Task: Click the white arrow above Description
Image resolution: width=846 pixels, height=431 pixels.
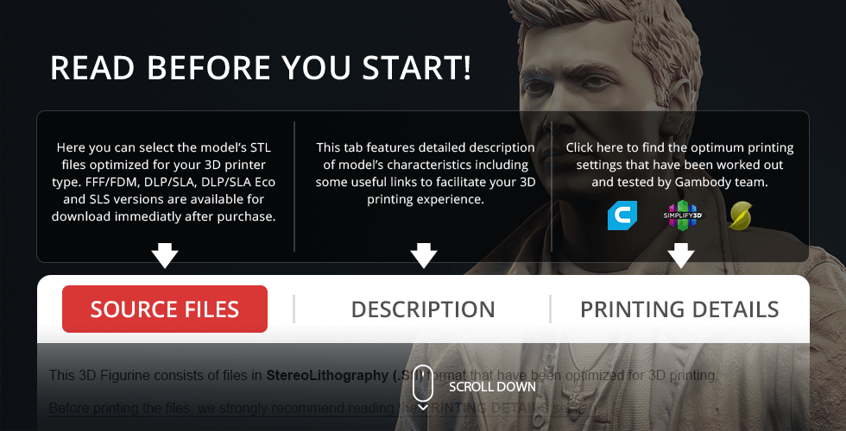Action: click(424, 255)
